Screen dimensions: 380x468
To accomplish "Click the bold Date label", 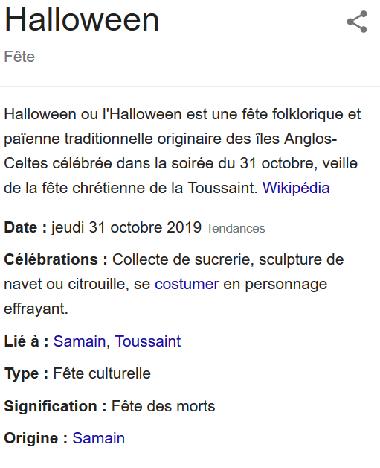I will point(25,227).
